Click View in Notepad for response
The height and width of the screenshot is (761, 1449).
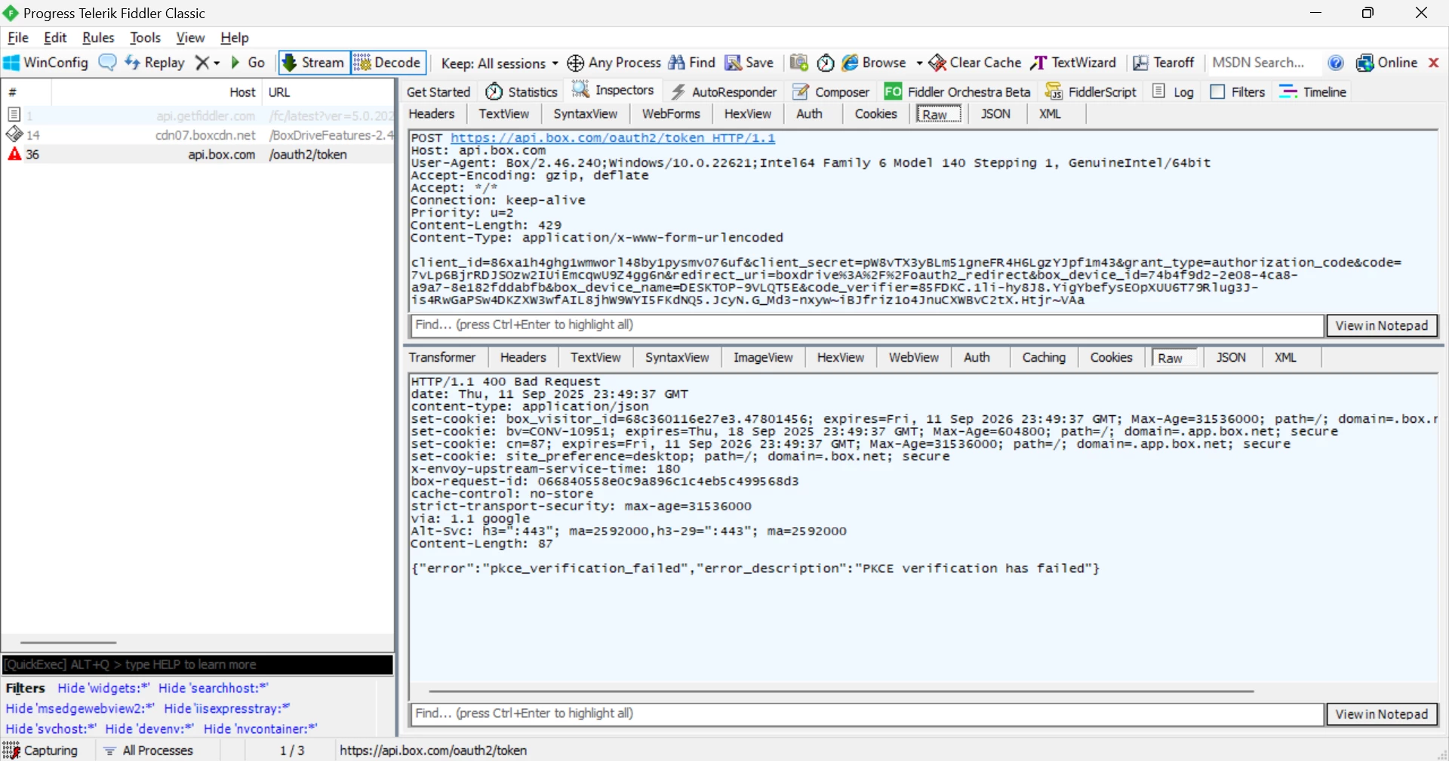click(1382, 714)
